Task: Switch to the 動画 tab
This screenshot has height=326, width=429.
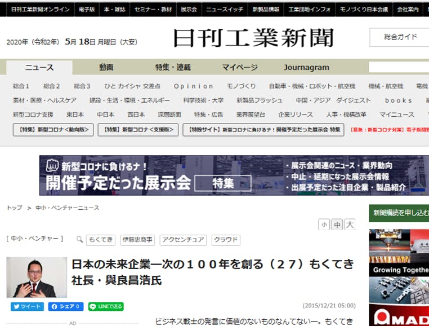Action: coord(106,68)
